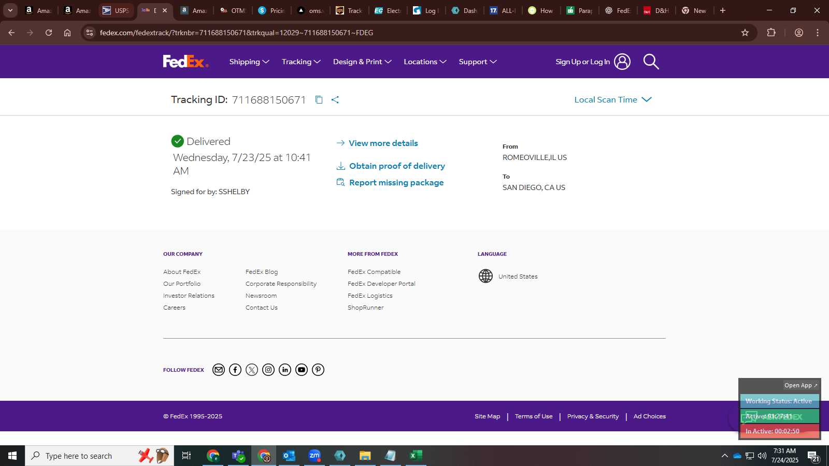This screenshot has width=829, height=466.
Task: Close the current FedEx tab
Action: (x=165, y=10)
